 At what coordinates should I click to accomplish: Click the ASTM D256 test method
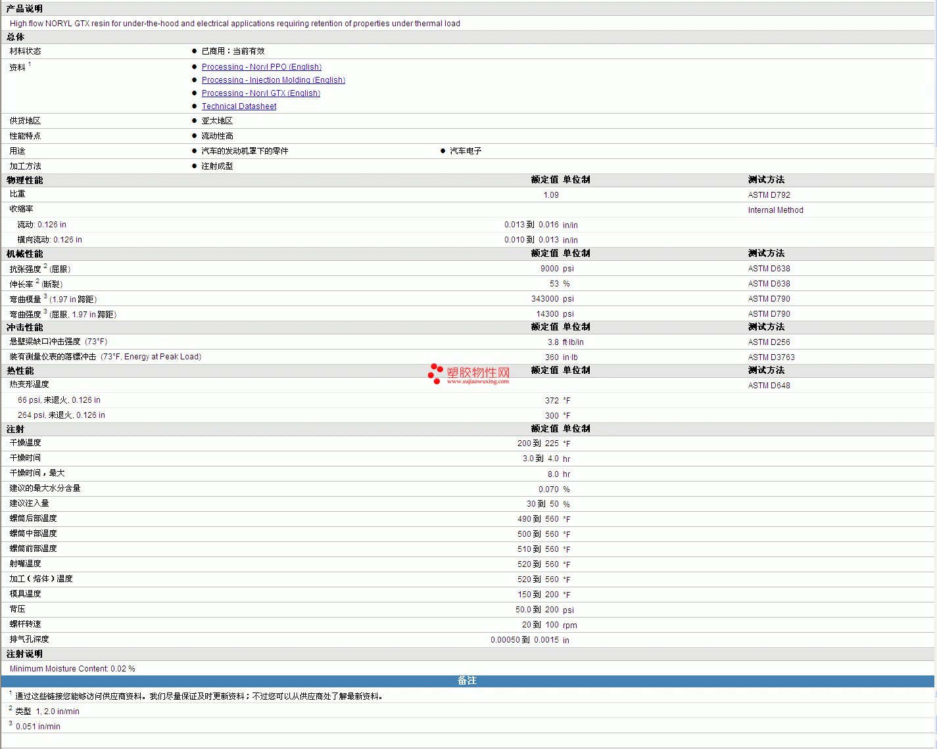769,342
